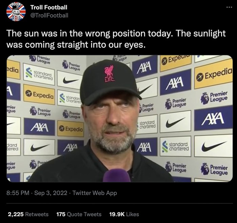The width and height of the screenshot is (237, 223).
Task: Show the 19.9K Likes list
Action: pos(124,214)
